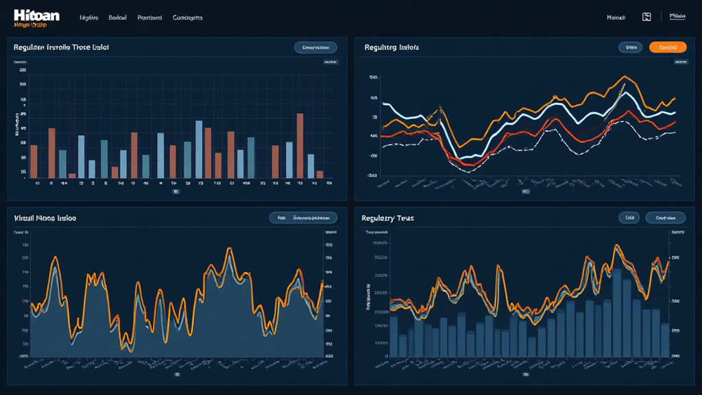The image size is (702, 395).
Task: Expand the wider pill dropdown in Regulary Teas header
Action: (666, 217)
